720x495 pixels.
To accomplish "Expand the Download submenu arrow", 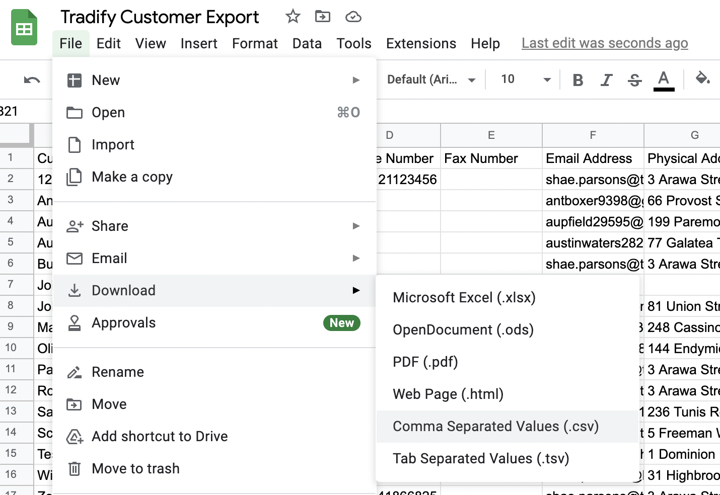I will click(x=356, y=290).
